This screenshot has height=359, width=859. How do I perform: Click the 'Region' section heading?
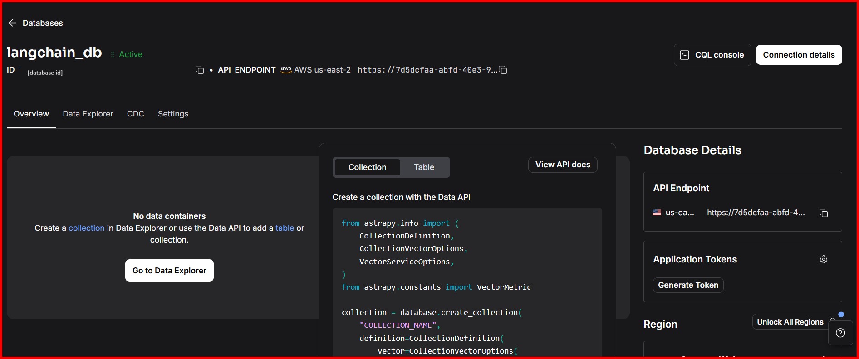(x=660, y=324)
